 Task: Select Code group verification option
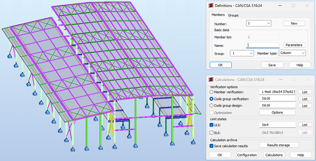(211, 99)
